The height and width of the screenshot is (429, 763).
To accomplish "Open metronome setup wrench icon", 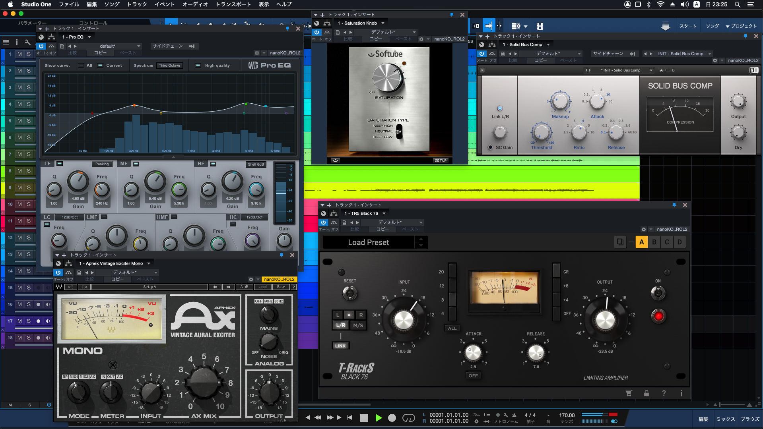I will [506, 415].
